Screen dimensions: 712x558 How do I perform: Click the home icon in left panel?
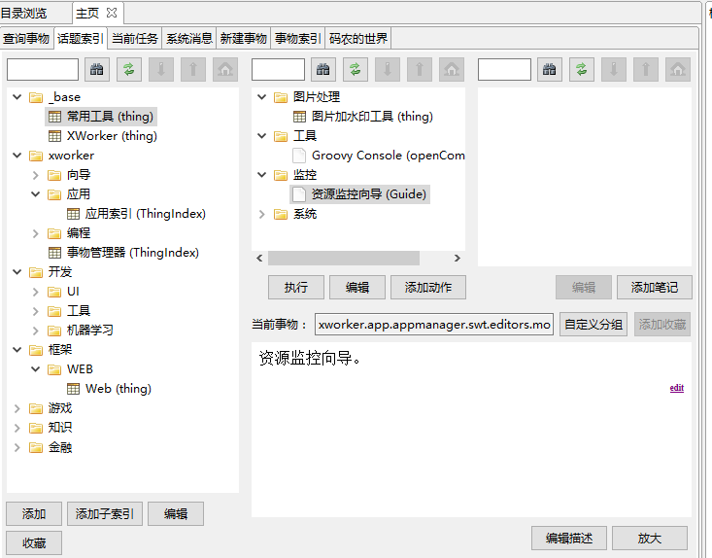point(225,70)
